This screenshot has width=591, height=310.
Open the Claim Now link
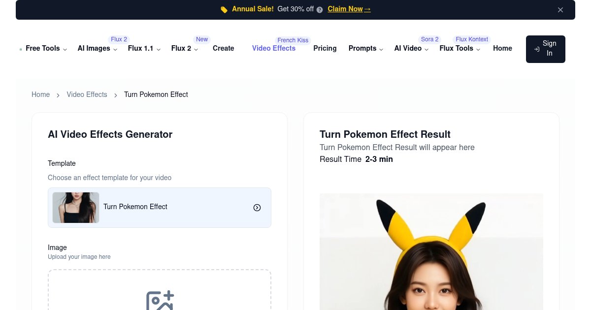[349, 9]
